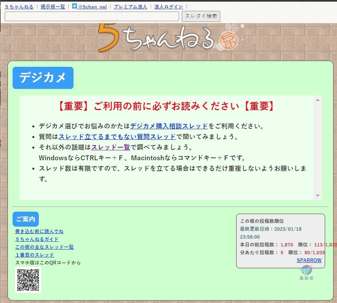Click the 本日の総投稿数 value 1,870
Viewport: 337px width, 303px height.
click(287, 245)
